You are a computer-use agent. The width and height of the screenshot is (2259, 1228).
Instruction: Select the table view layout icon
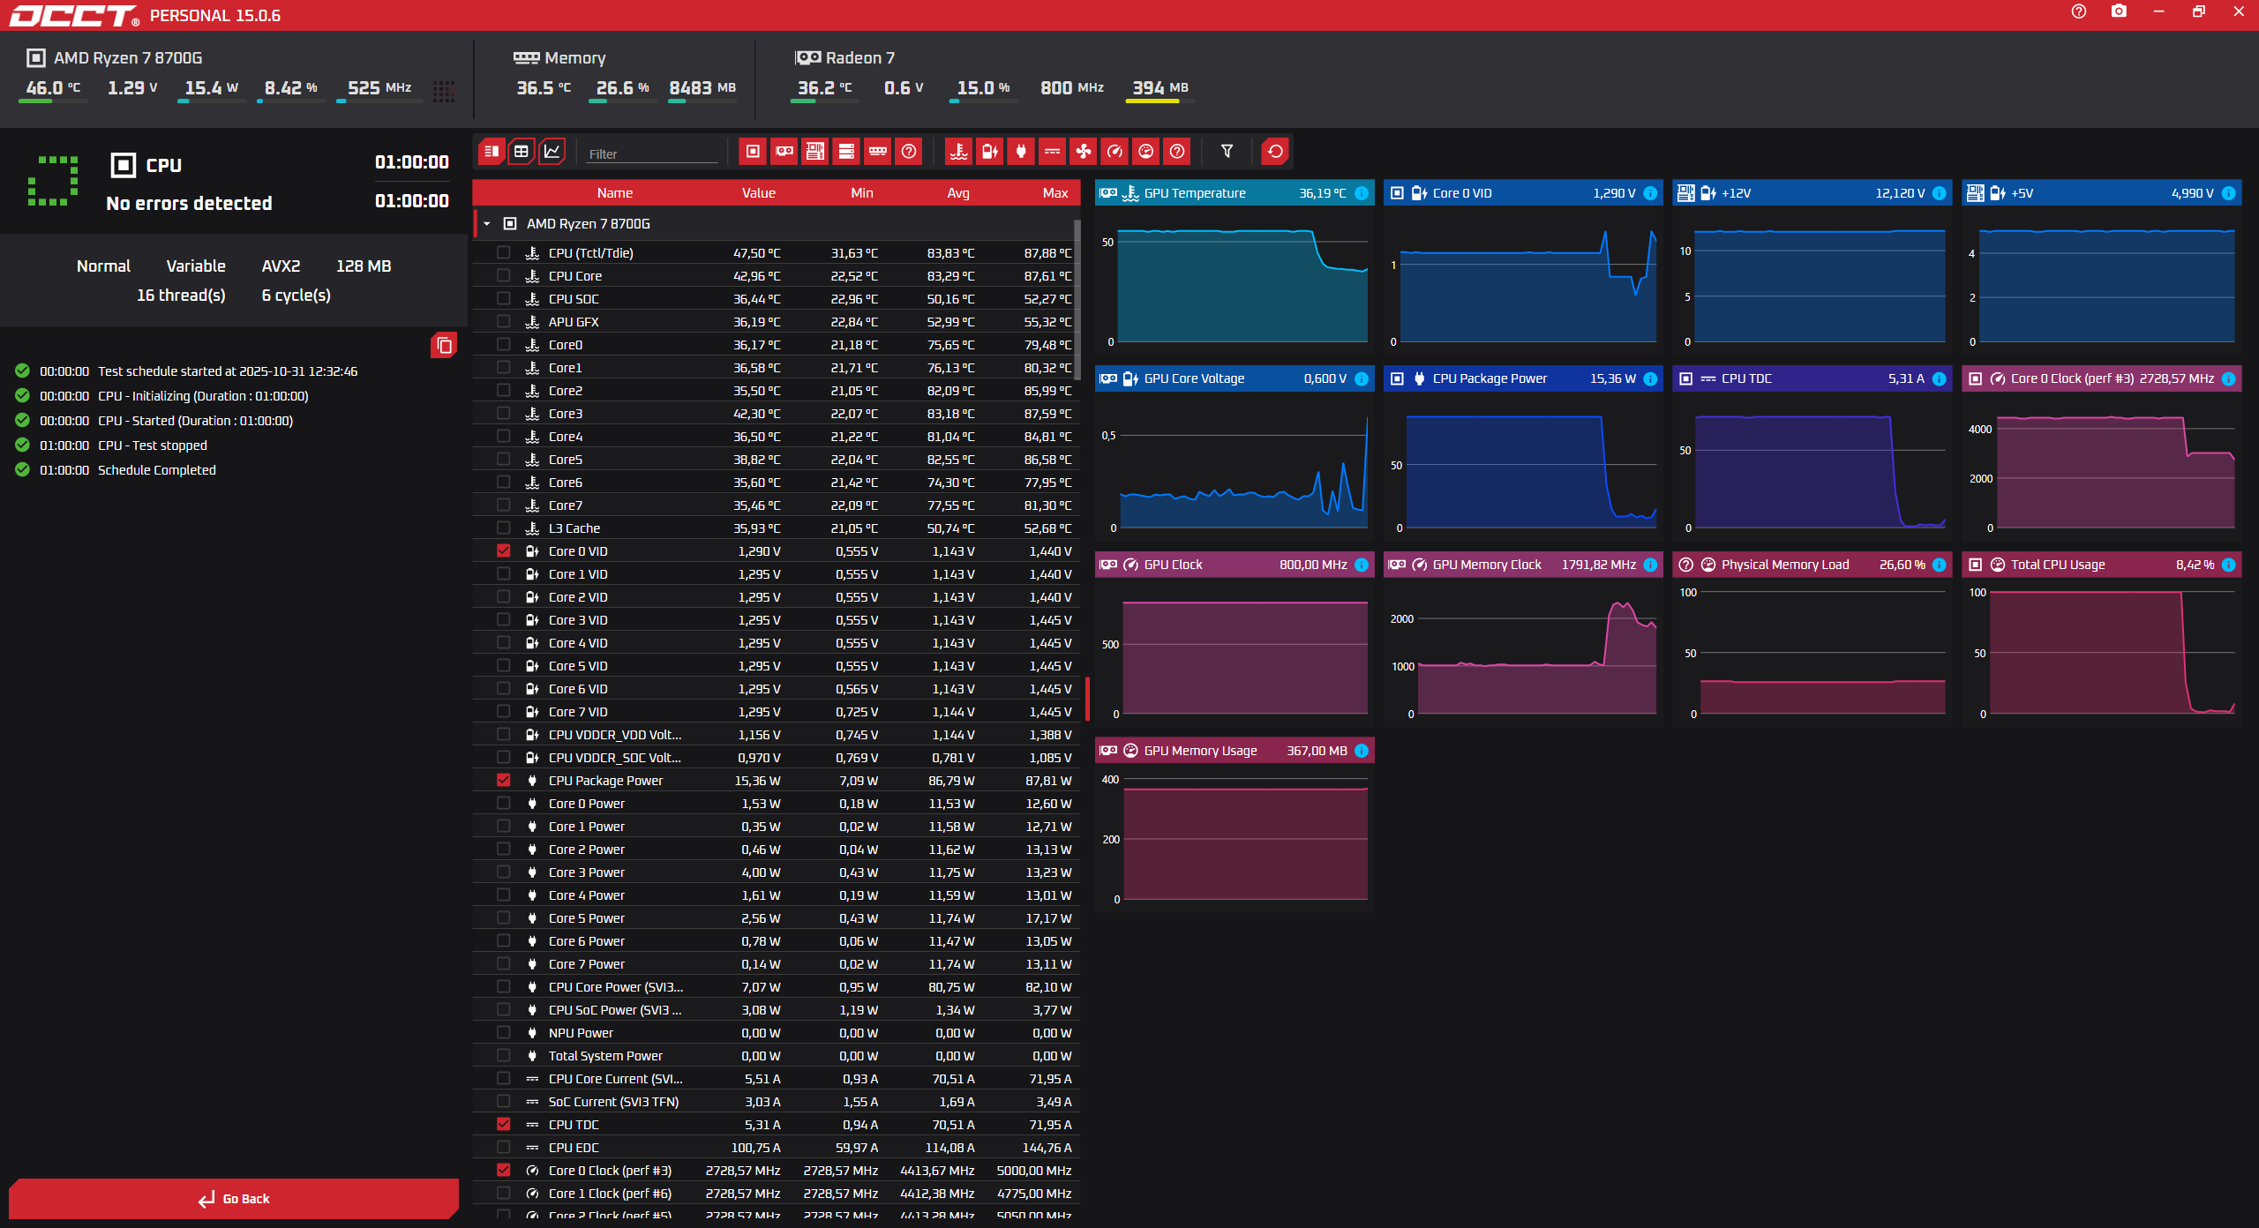point(522,152)
